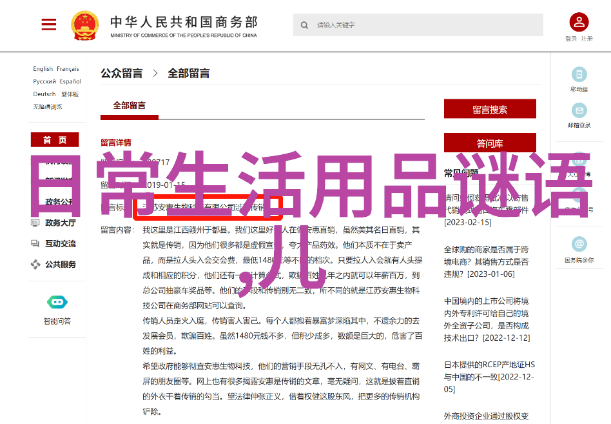Screen dimensions: 611x424
Task: Switch language to Français
Action: [68, 69]
